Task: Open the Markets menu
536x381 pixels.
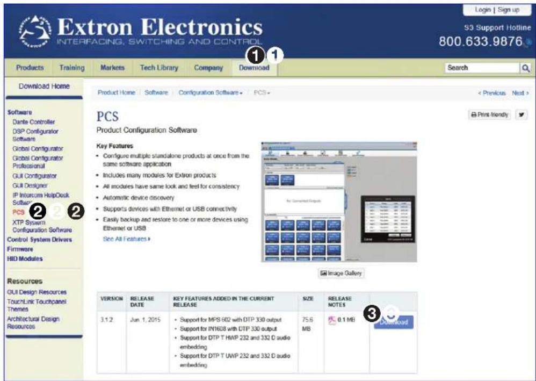Action: pyautogui.click(x=112, y=68)
